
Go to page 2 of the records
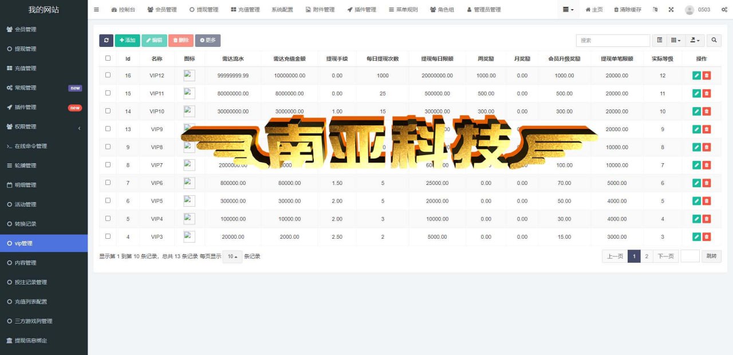pos(647,256)
